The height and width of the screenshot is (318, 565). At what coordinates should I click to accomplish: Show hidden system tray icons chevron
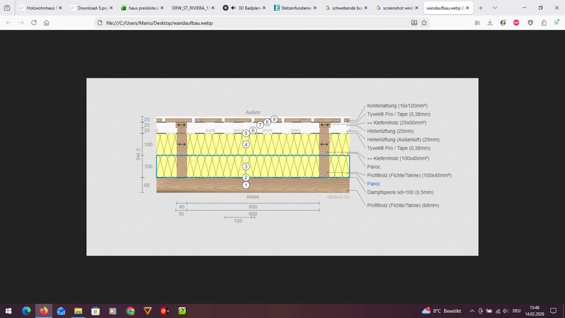click(472, 311)
